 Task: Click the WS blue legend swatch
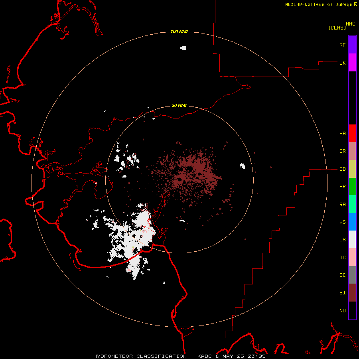click(x=352, y=222)
